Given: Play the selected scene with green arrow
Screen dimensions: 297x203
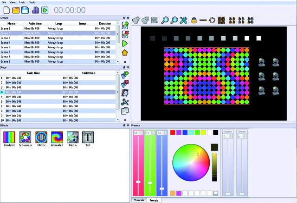Looking at the screenshot, I should pos(125,43).
